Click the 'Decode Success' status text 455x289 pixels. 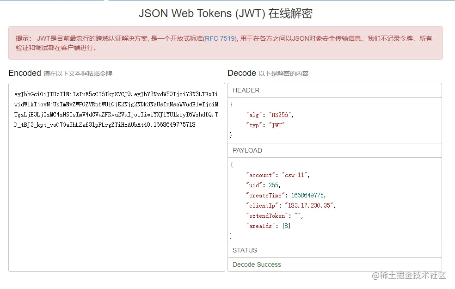pyautogui.click(x=257, y=264)
